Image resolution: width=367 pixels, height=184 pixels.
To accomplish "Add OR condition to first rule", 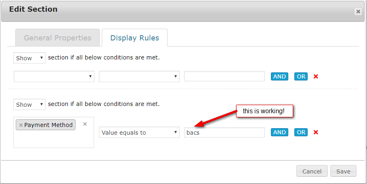I will [x=301, y=76].
